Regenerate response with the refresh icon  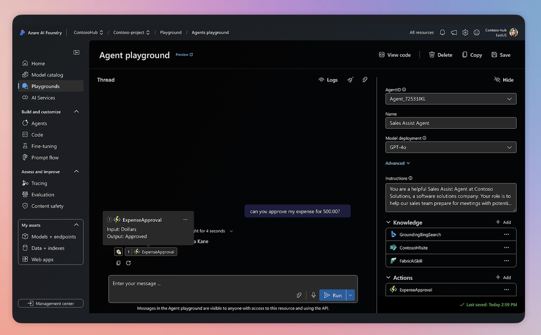coord(128,263)
